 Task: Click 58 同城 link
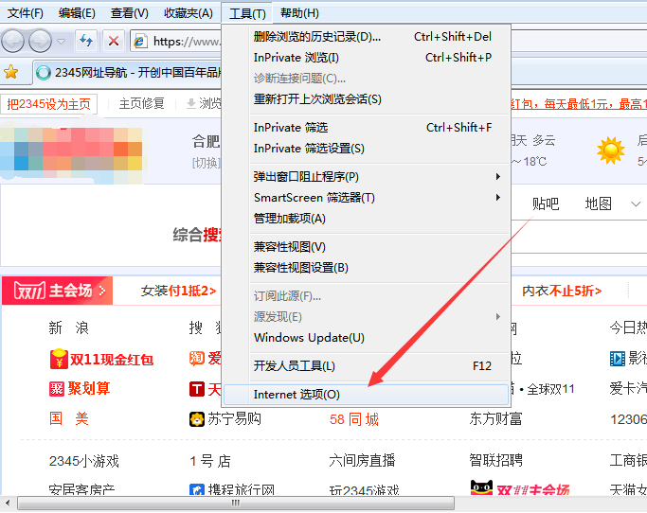pos(354,419)
